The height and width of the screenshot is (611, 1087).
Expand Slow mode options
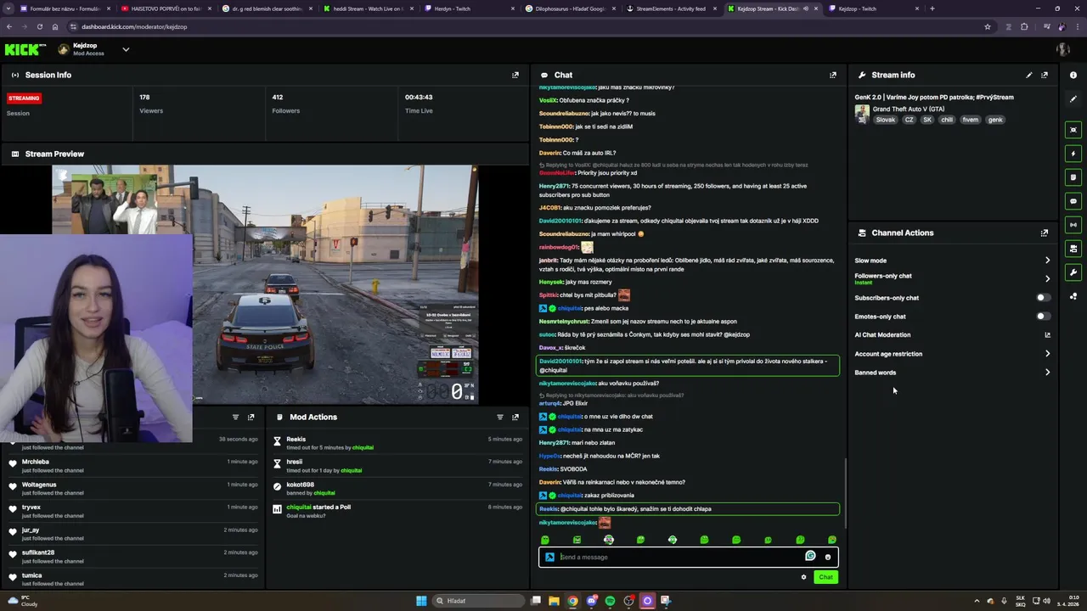click(1047, 261)
